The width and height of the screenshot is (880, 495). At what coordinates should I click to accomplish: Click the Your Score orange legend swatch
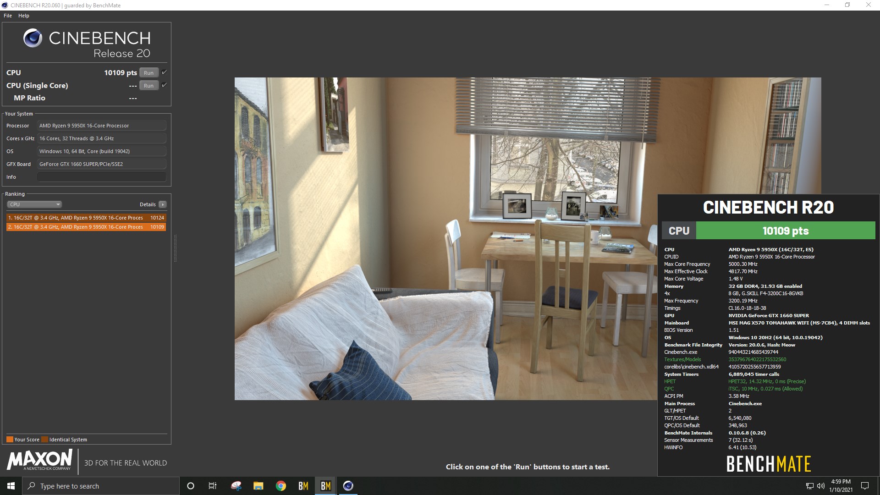[10, 440]
